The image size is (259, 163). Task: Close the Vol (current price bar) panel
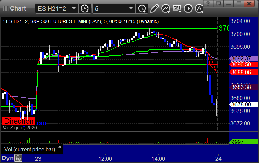(x=60, y=147)
